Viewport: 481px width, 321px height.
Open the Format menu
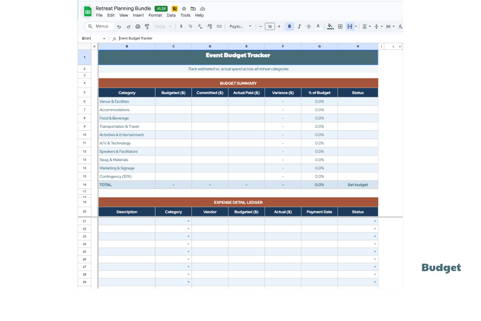155,15
